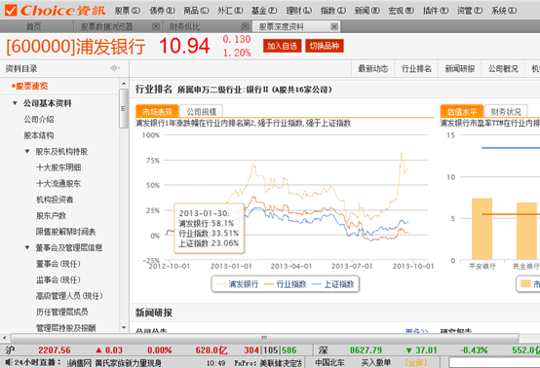This screenshot has height=368, width=540.
Task: Open the 基金(F) menu
Action: pyautogui.click(x=264, y=11)
